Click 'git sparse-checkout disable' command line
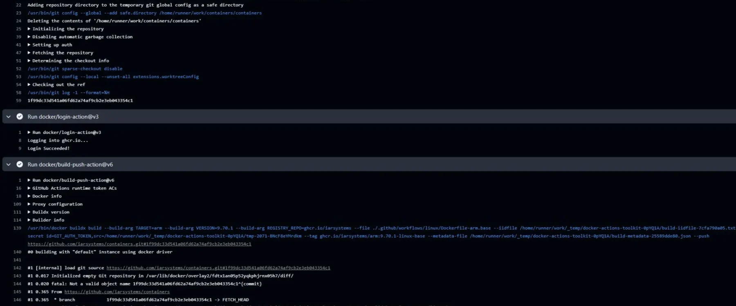 [75, 69]
